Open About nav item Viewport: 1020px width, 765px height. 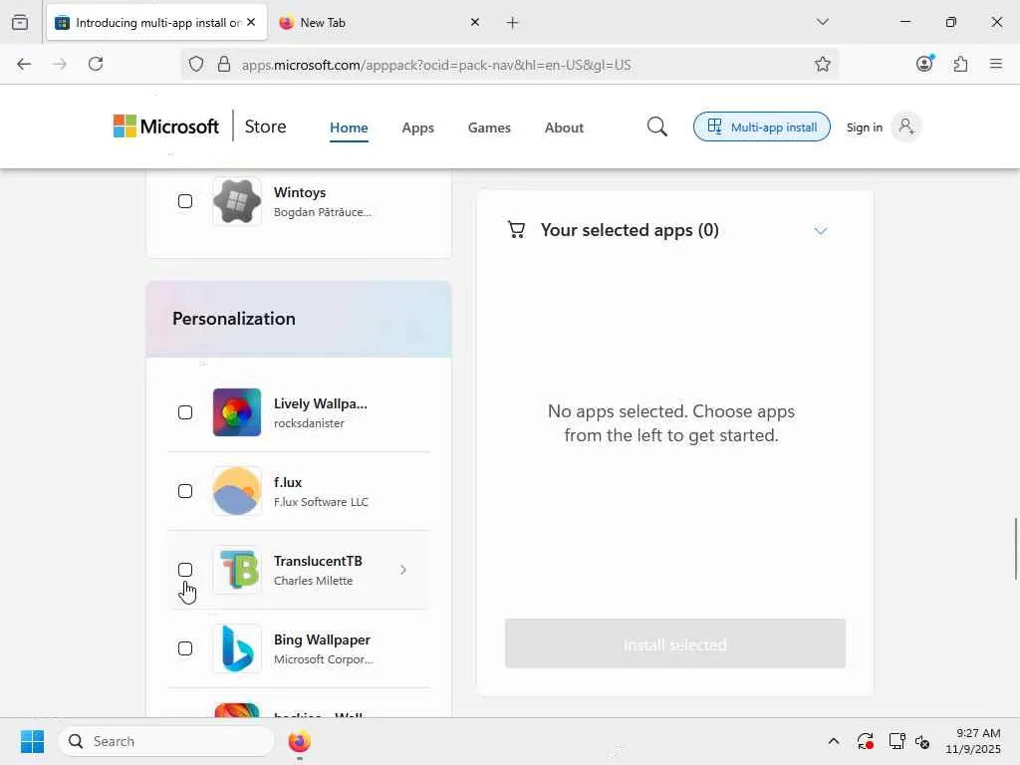click(x=564, y=127)
